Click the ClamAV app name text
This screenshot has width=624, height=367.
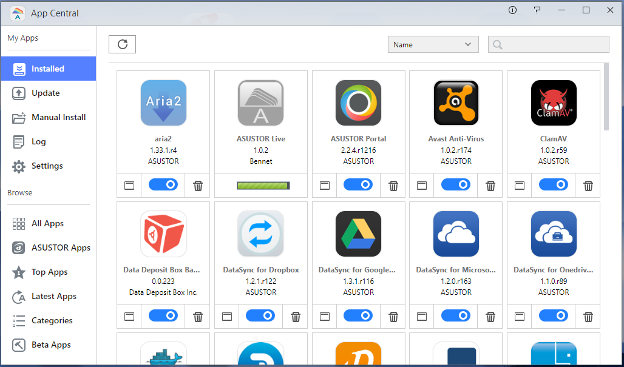tap(554, 139)
